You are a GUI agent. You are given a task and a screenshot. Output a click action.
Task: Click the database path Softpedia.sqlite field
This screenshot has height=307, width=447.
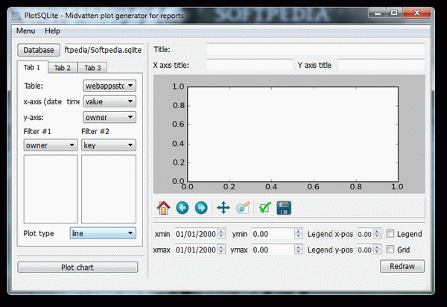104,50
